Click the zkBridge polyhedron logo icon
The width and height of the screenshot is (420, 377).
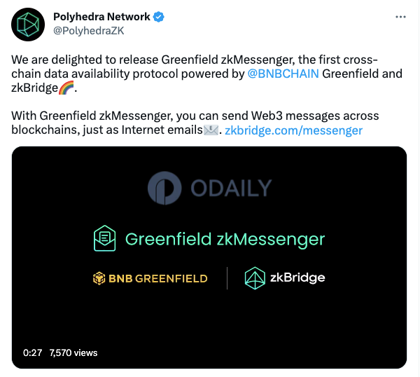click(255, 278)
